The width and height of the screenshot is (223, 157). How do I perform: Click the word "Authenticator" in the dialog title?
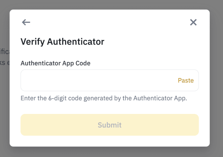pos(76,42)
